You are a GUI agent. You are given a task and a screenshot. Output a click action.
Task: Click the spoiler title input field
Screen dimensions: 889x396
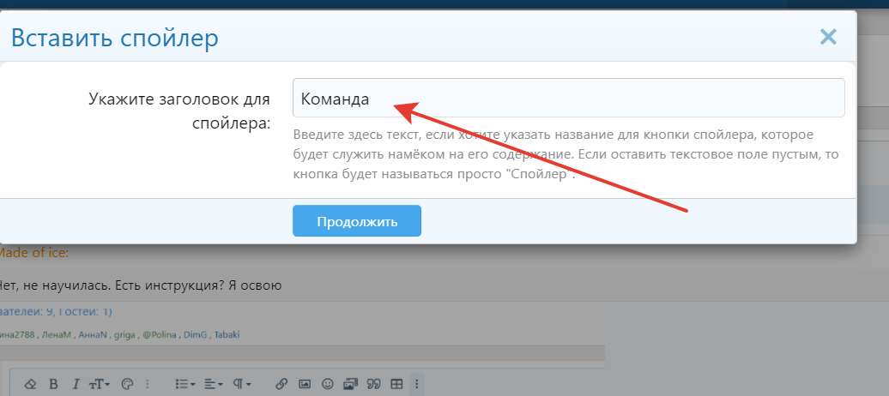pyautogui.click(x=569, y=98)
